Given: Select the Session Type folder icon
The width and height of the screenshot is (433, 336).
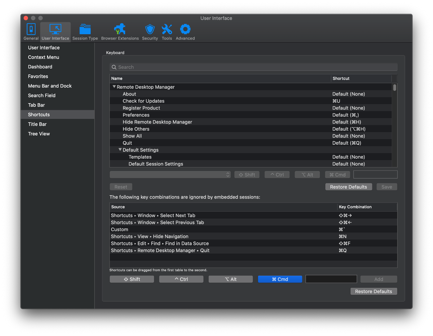Looking at the screenshot, I should tap(85, 30).
